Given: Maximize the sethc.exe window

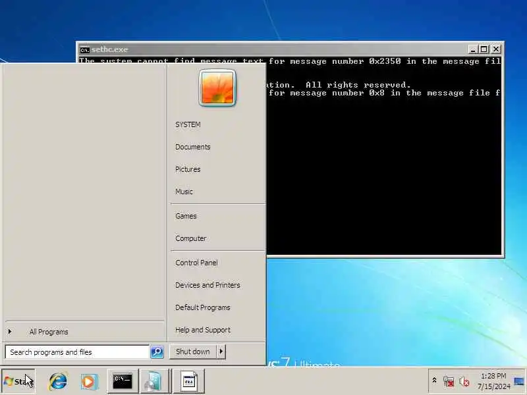Looking at the screenshot, I should (x=484, y=49).
